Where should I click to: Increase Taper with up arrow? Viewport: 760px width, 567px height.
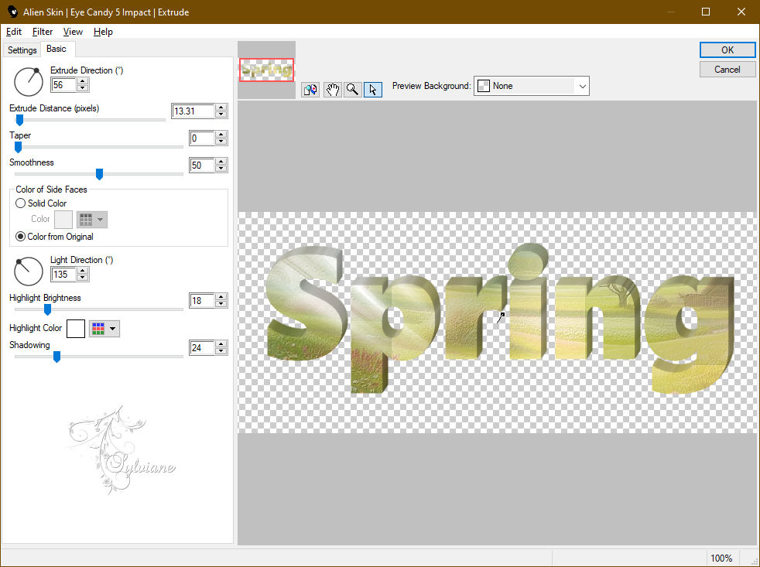(x=221, y=135)
